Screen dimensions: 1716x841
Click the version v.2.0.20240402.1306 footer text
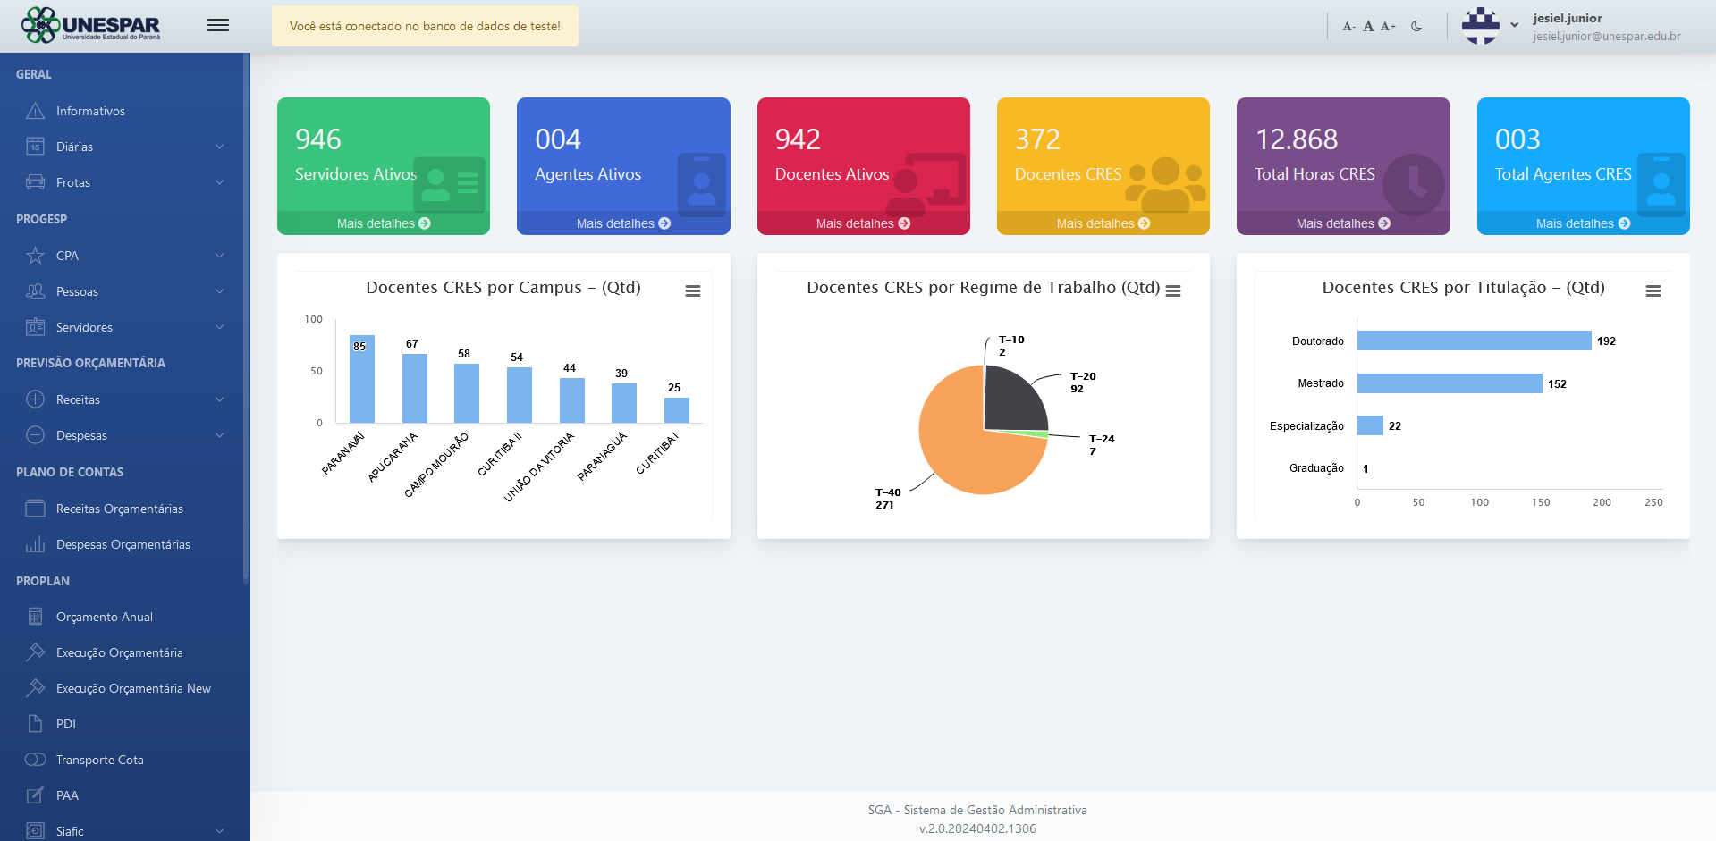(977, 828)
